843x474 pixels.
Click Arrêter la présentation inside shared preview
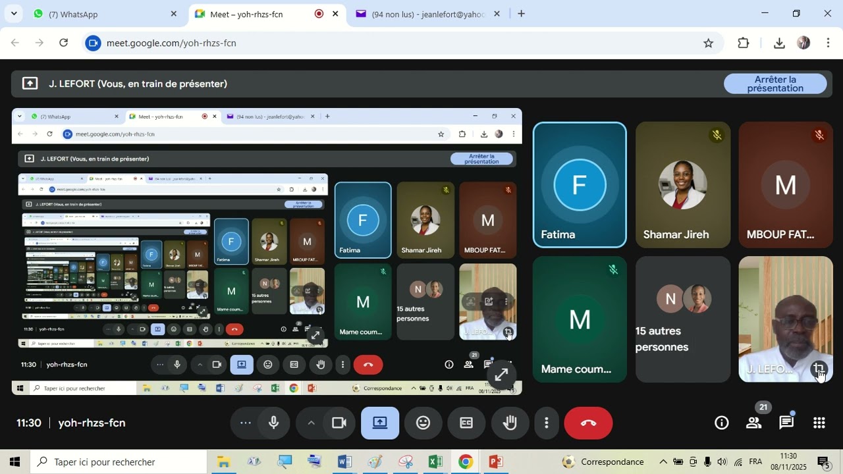(x=481, y=159)
